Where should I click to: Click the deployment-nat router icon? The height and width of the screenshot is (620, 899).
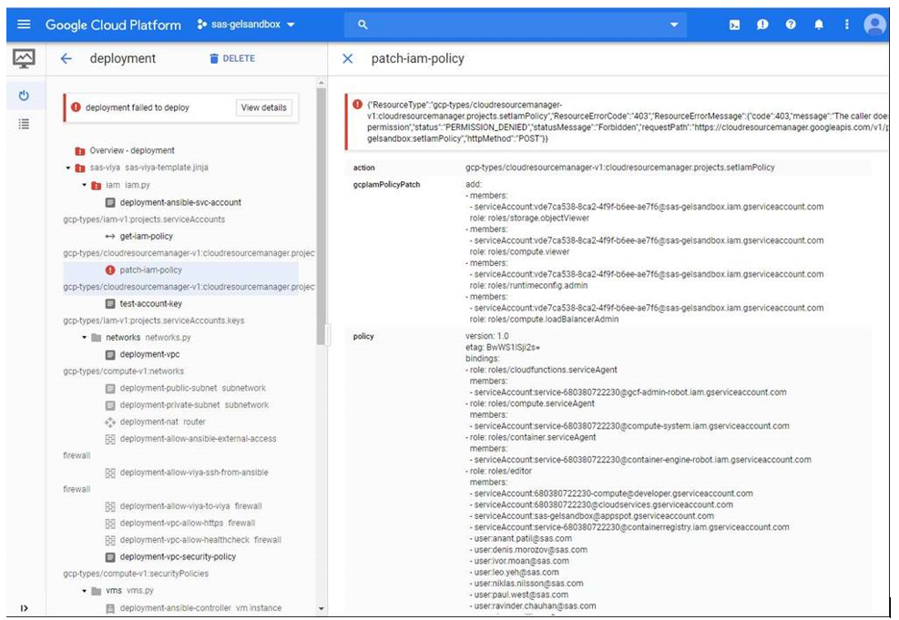point(110,422)
